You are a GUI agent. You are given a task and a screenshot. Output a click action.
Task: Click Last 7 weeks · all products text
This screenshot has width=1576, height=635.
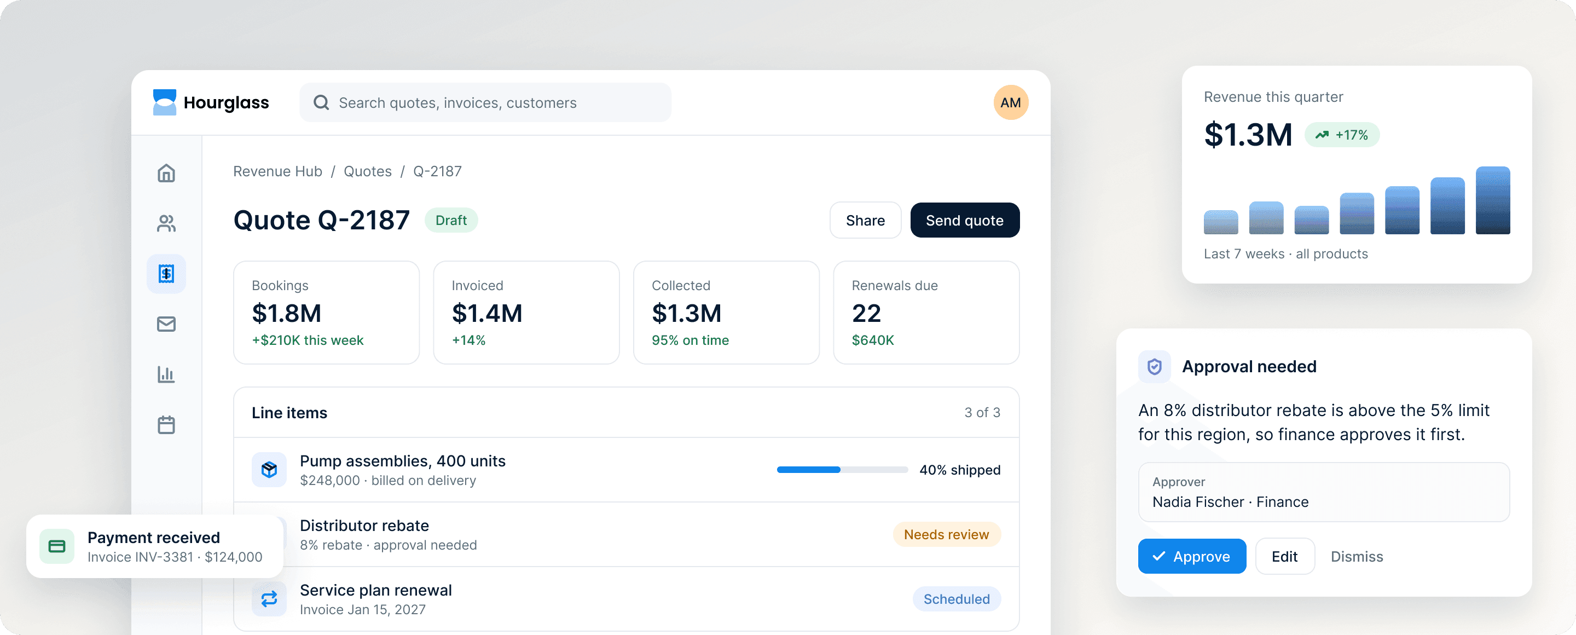pyautogui.click(x=1285, y=254)
